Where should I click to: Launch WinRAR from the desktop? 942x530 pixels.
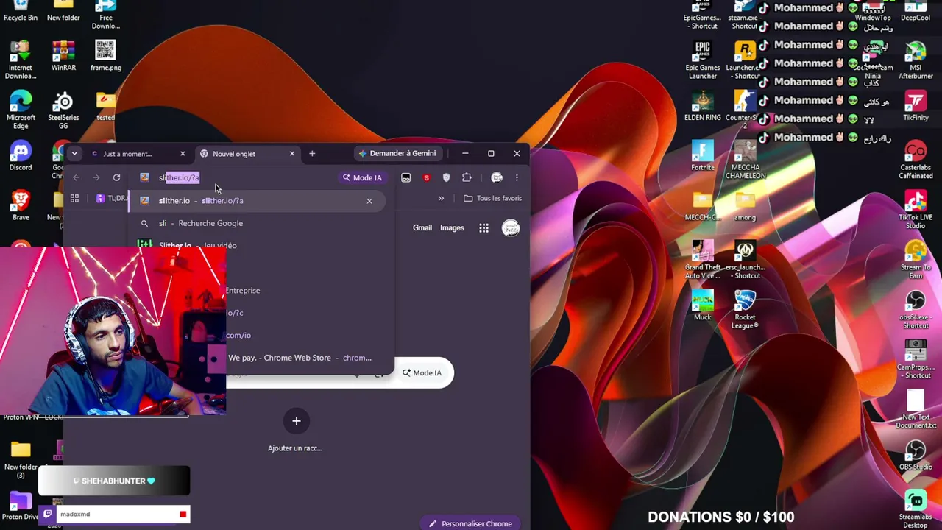(x=63, y=56)
